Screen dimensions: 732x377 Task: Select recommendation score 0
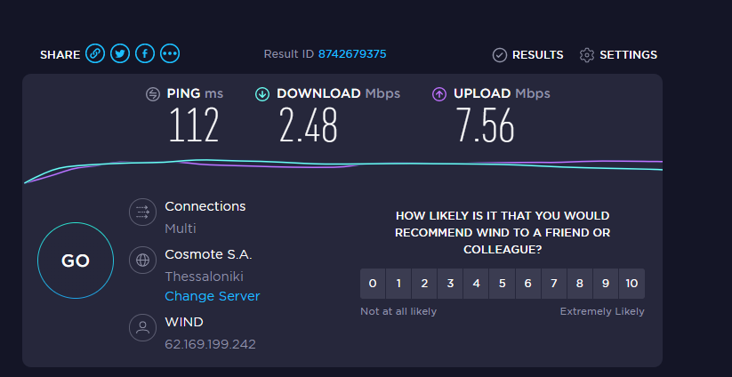(373, 284)
